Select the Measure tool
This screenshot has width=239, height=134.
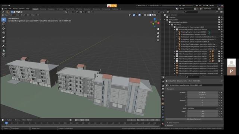pyautogui.click(x=4, y=50)
